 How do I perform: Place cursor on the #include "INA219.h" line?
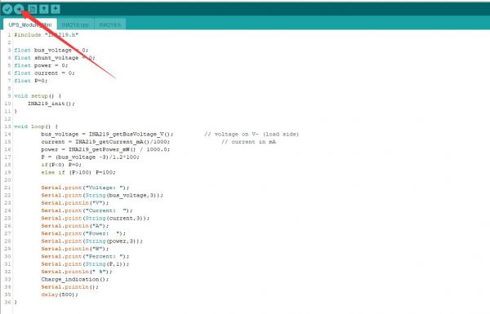point(47,34)
